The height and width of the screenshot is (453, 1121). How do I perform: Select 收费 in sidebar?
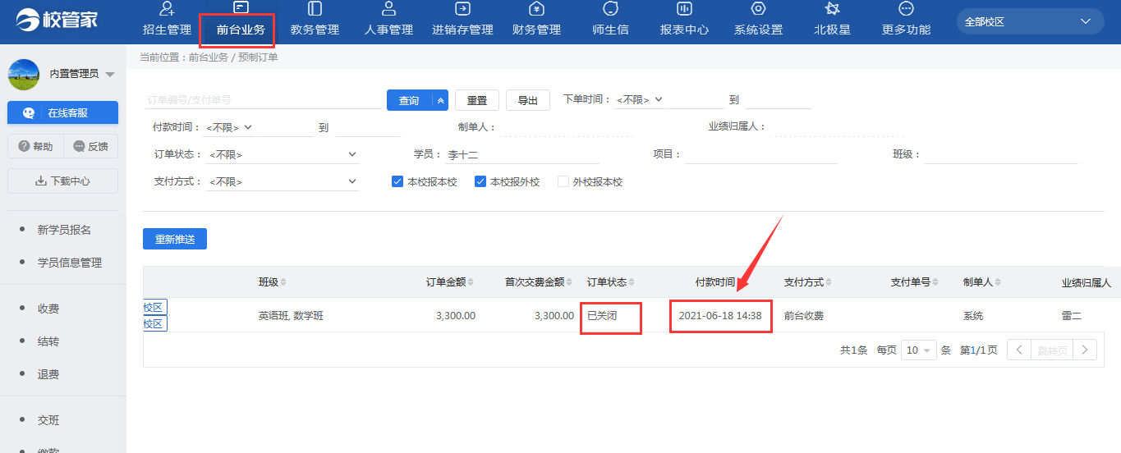48,309
